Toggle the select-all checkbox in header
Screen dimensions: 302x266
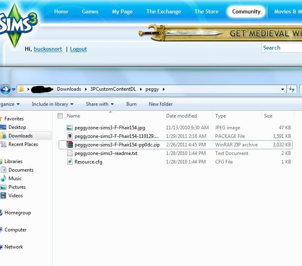[x=60, y=116]
